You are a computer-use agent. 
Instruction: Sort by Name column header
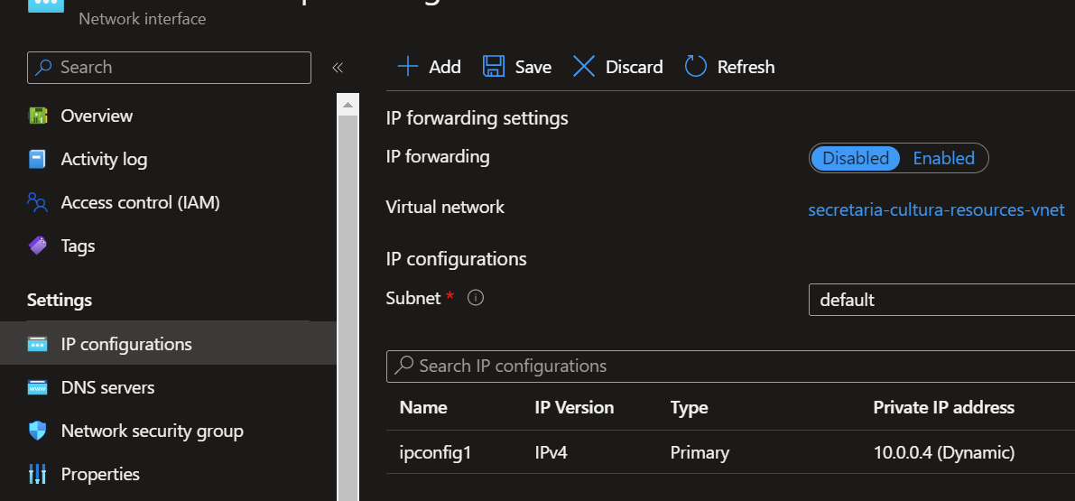click(423, 408)
